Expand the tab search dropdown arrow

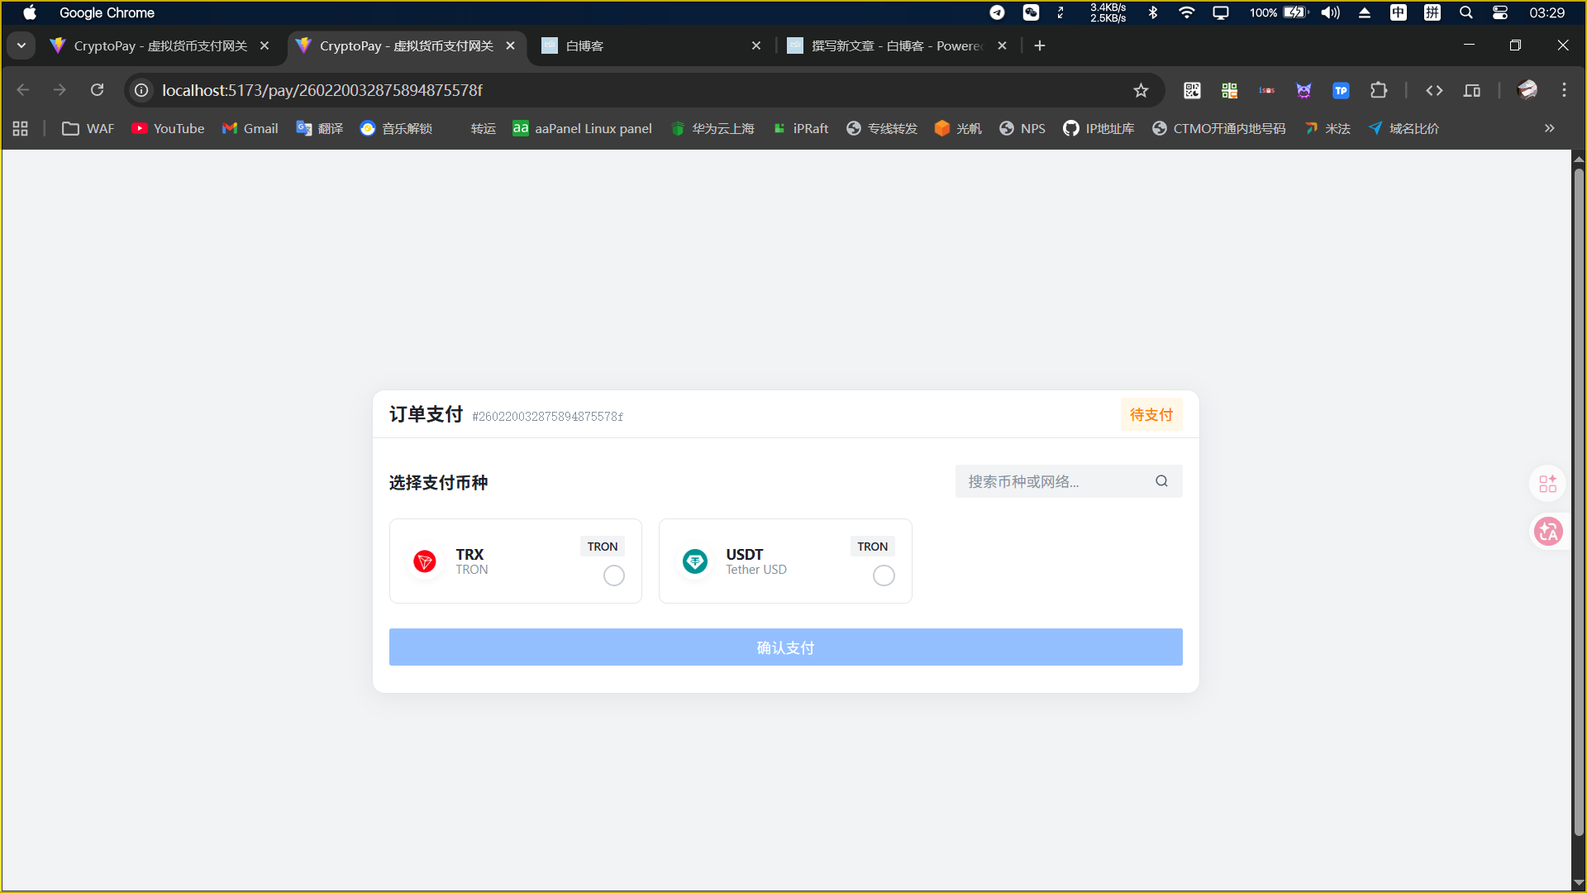(x=21, y=45)
